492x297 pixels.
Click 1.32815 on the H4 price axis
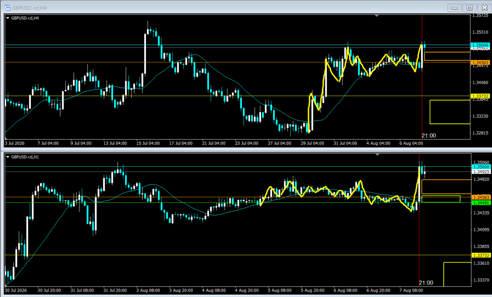click(480, 133)
